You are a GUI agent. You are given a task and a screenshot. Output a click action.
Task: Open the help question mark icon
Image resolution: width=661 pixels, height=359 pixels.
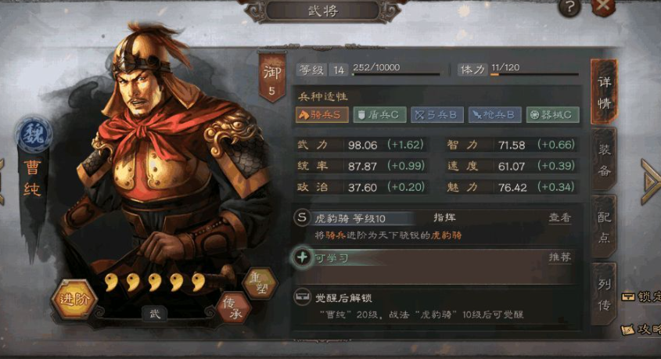tap(569, 7)
